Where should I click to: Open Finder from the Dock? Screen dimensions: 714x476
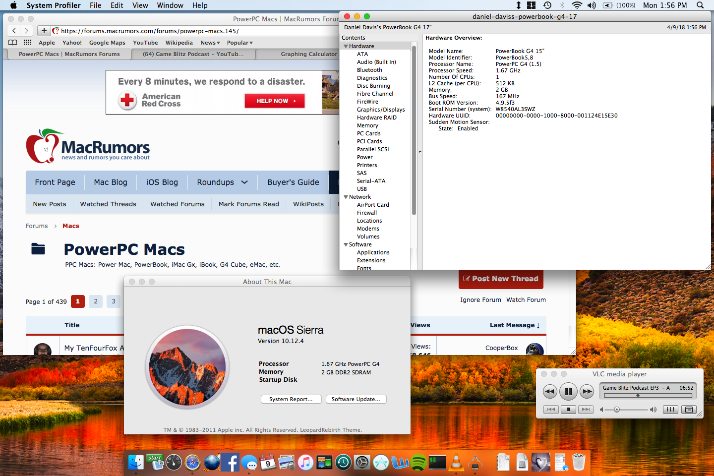tap(136, 463)
